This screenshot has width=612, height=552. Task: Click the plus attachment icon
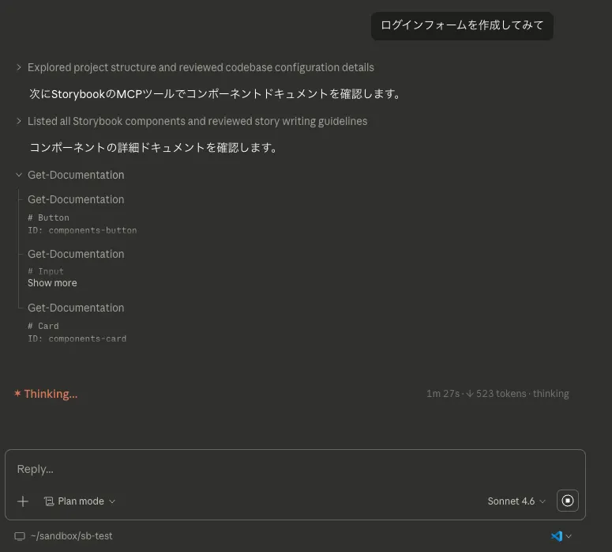(x=23, y=501)
